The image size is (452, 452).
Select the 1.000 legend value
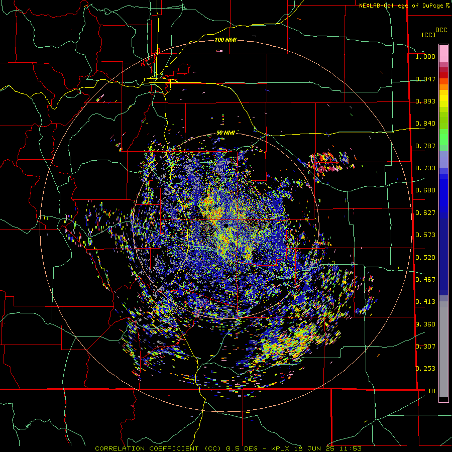pos(425,56)
